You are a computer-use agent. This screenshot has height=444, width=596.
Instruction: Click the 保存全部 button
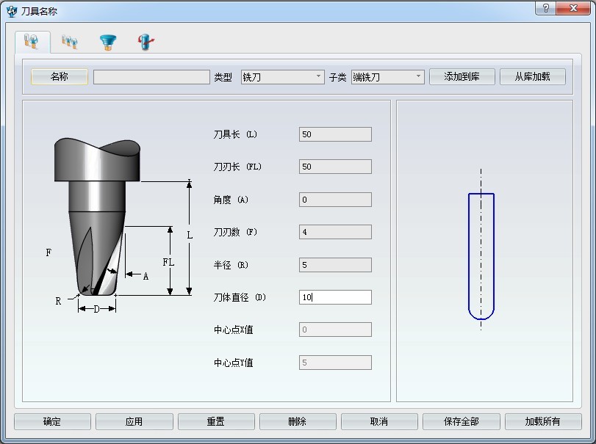(x=461, y=421)
